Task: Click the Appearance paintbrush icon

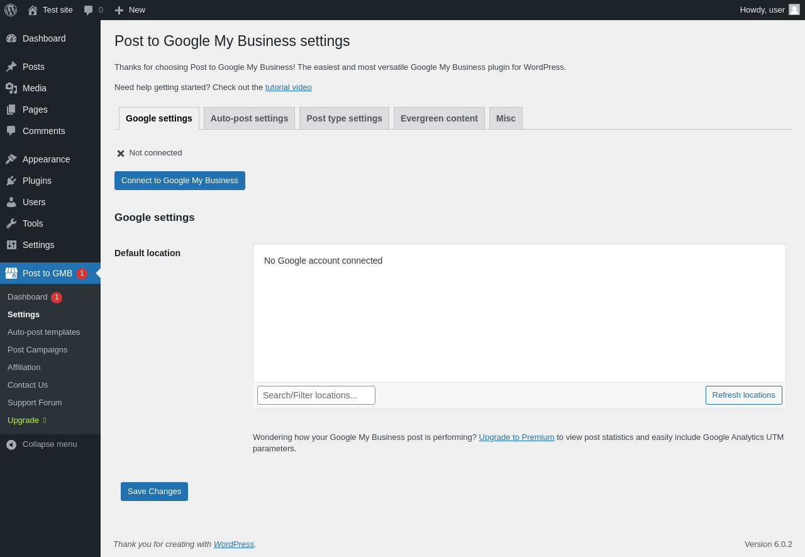Action: [11, 159]
